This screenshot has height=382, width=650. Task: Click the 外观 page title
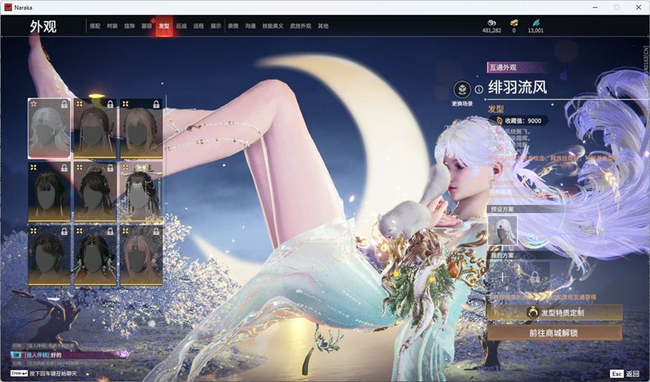(43, 26)
